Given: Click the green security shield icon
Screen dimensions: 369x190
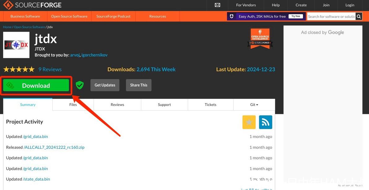Looking at the screenshot, I should [x=80, y=85].
